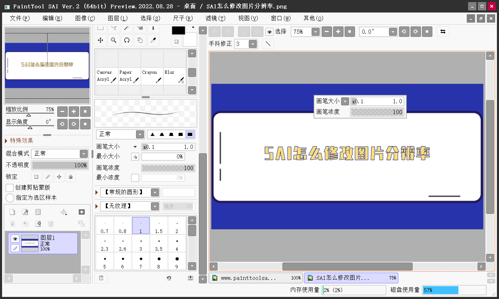Image resolution: width=499 pixels, height=299 pixels.
Task: Click the 不透明度 100% slider
Action: [x=60, y=165]
